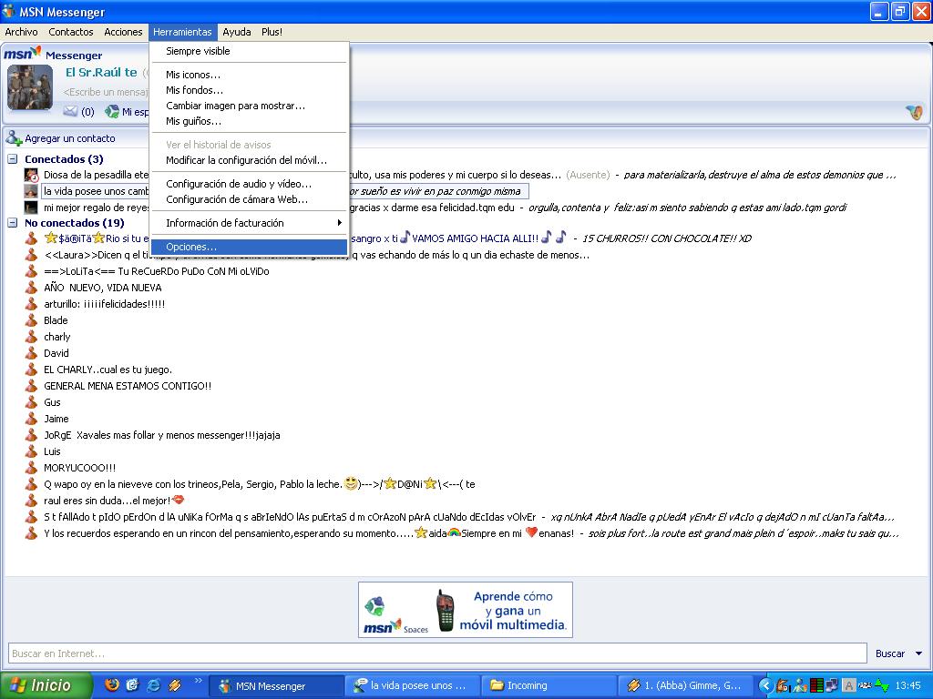Click status icon beside Luis
The height and width of the screenshot is (699, 933).
point(32,451)
